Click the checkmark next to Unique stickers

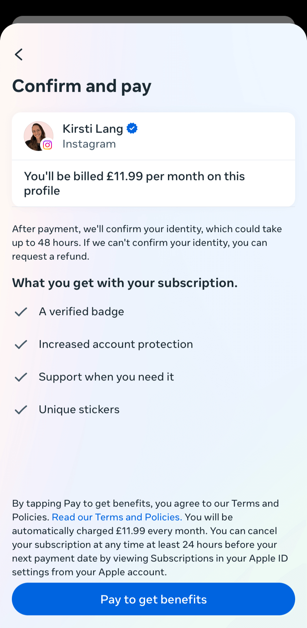pyautogui.click(x=21, y=410)
